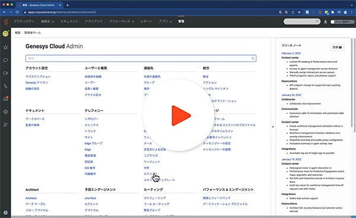Open レポート in top navigation
356x218 pixels.
pos(146,21)
